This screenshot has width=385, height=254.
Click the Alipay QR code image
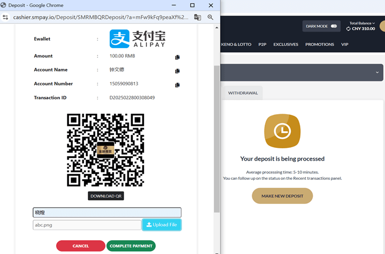pyautogui.click(x=105, y=150)
